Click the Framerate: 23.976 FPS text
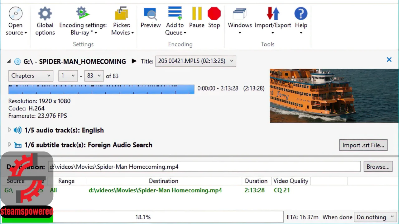 (38, 116)
